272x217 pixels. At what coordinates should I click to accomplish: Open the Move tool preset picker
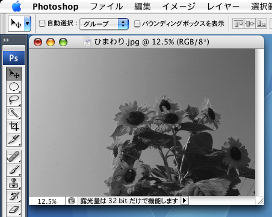tap(27, 24)
